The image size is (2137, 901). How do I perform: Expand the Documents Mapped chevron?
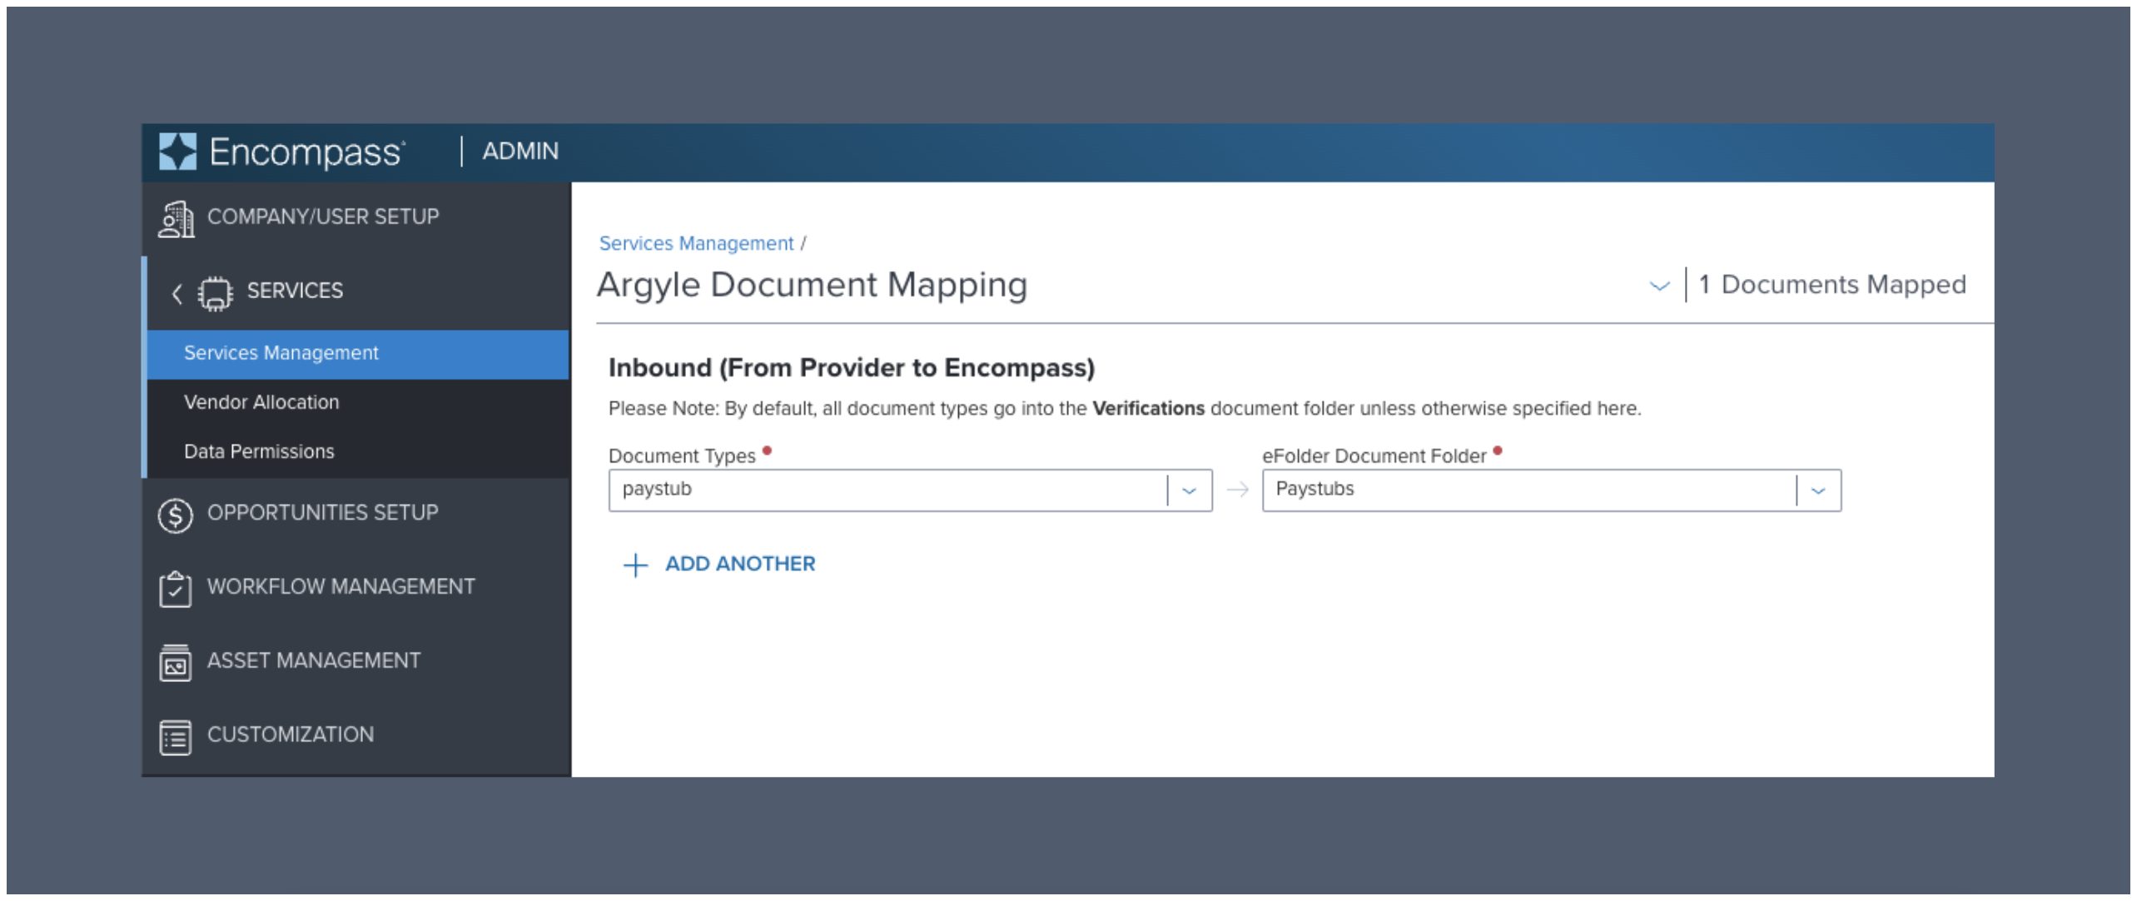coord(1659,286)
